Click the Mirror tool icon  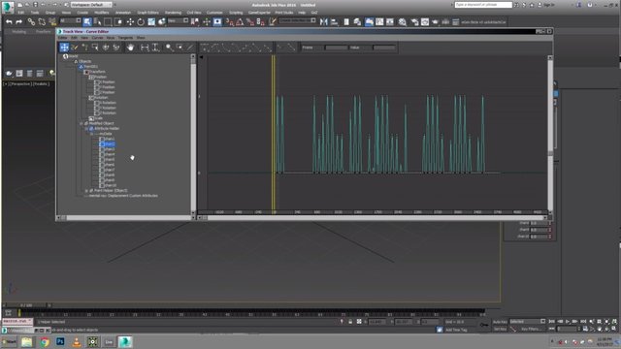[323, 22]
